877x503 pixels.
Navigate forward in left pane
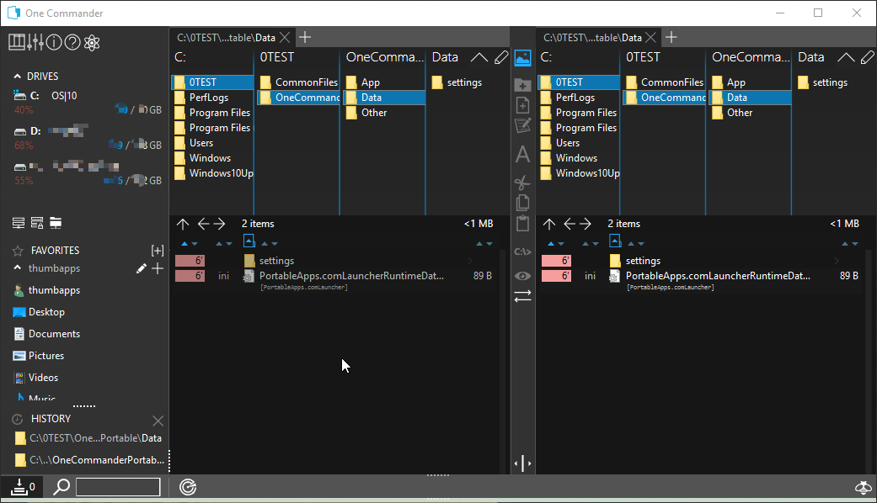(x=219, y=224)
